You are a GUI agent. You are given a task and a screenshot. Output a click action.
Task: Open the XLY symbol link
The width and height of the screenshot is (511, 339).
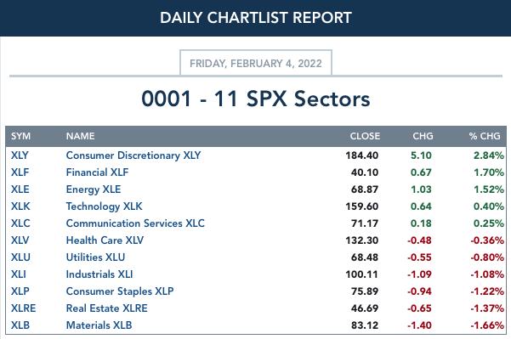coord(20,155)
